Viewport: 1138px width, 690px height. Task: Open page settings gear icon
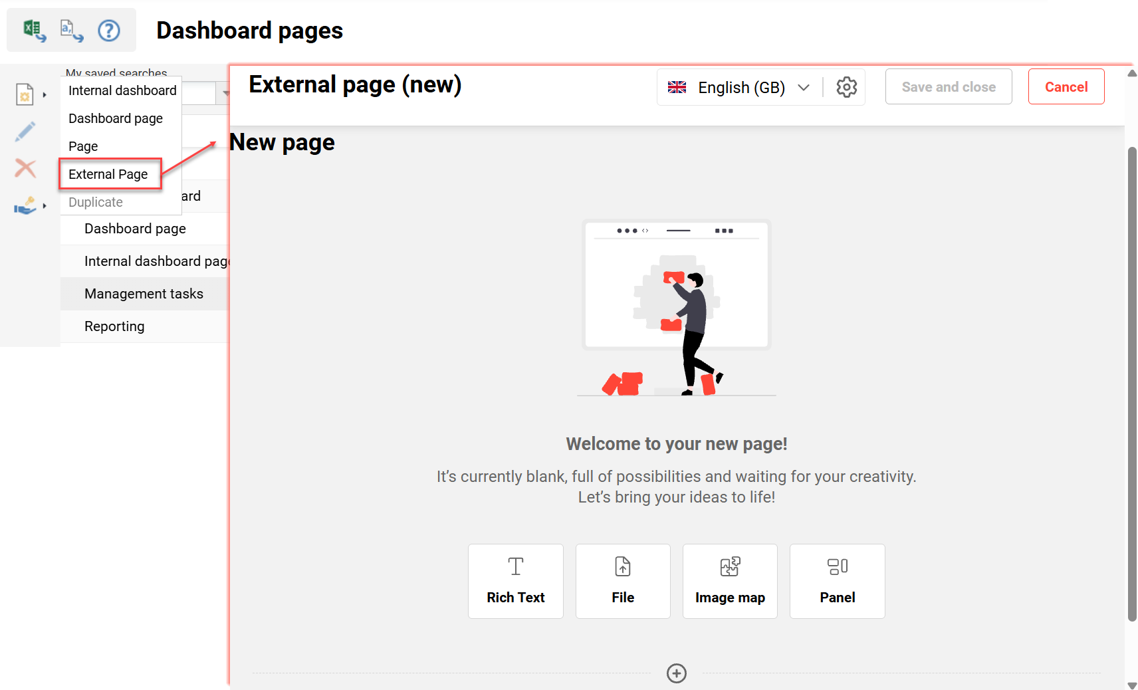point(846,87)
